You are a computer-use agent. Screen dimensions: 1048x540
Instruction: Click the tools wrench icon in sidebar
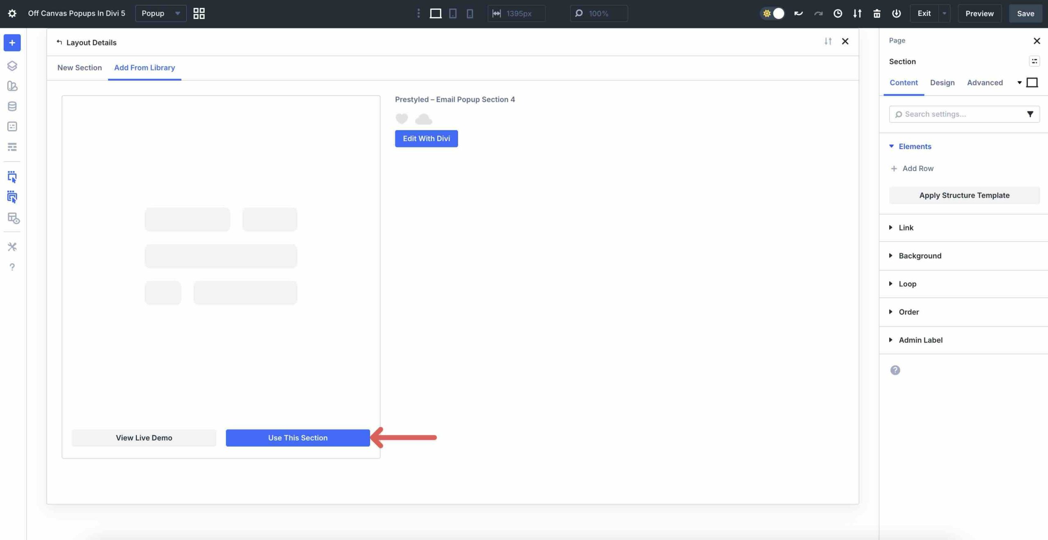click(x=12, y=247)
